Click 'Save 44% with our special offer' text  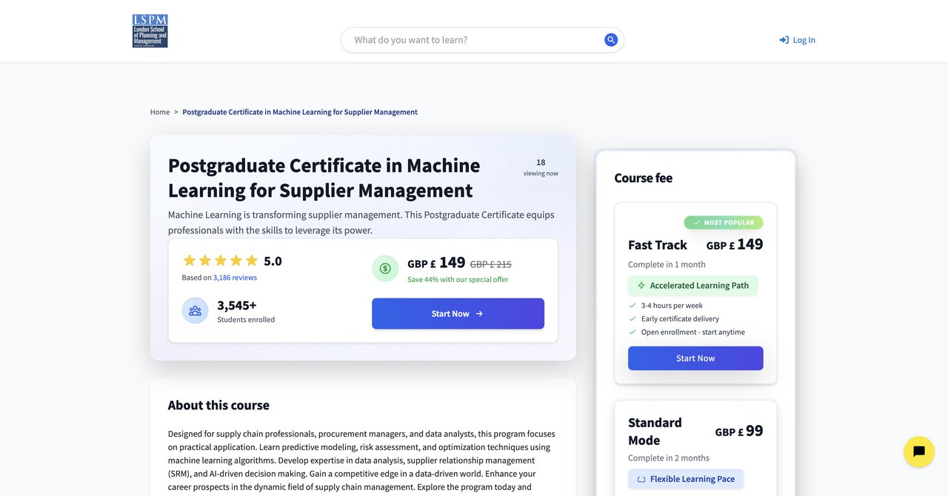tap(458, 279)
